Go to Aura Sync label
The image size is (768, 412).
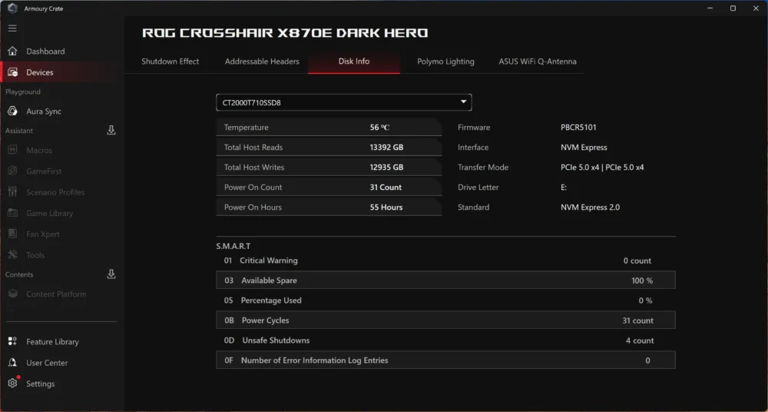pos(44,111)
